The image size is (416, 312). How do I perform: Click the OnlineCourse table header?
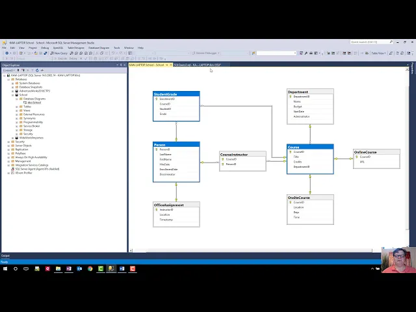click(376, 152)
